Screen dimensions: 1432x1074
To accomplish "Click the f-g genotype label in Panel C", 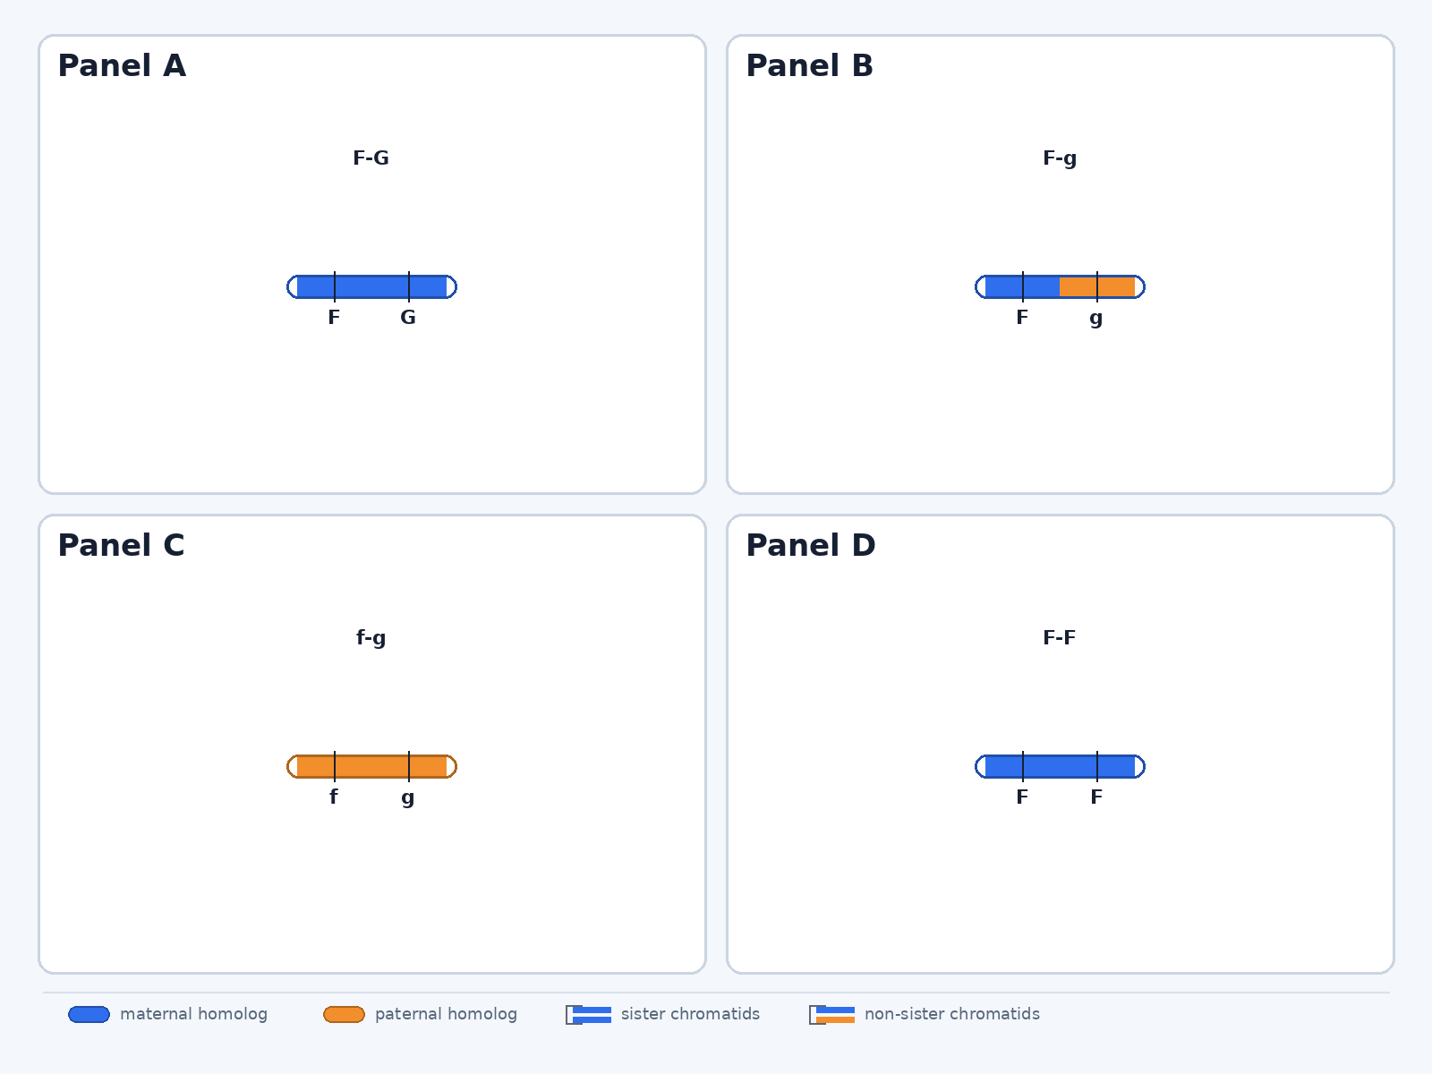I will pos(371,638).
